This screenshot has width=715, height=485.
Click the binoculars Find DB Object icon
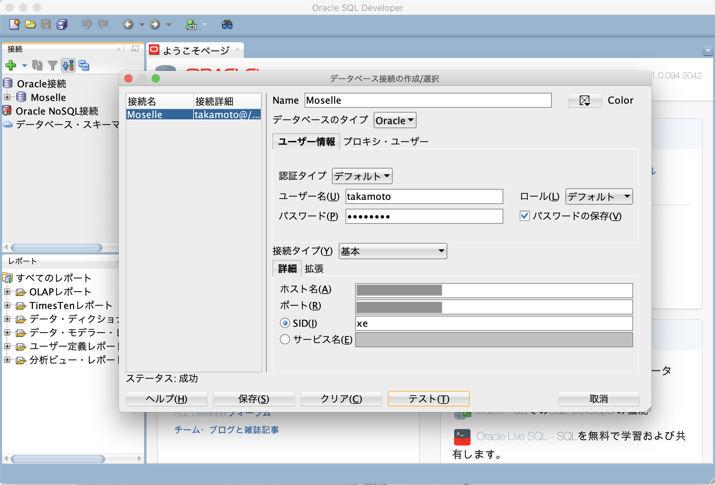tap(227, 25)
